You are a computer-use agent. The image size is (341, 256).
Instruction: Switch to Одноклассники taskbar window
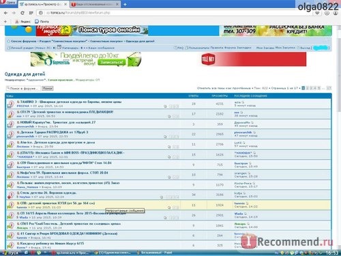tap(113, 253)
